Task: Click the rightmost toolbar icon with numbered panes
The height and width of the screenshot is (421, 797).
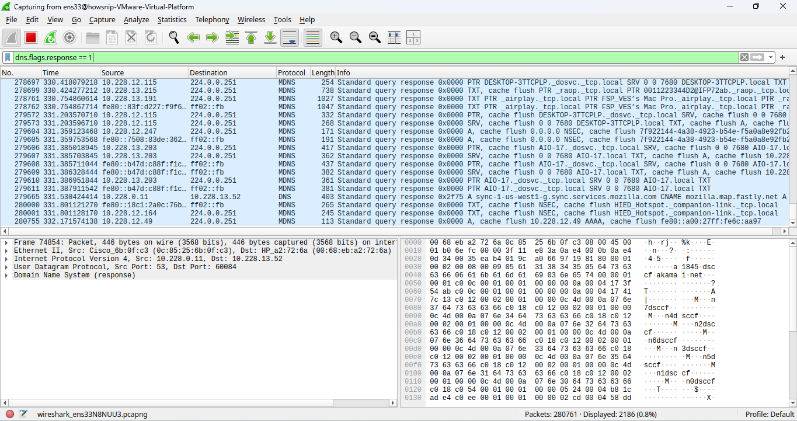Action: pos(413,38)
